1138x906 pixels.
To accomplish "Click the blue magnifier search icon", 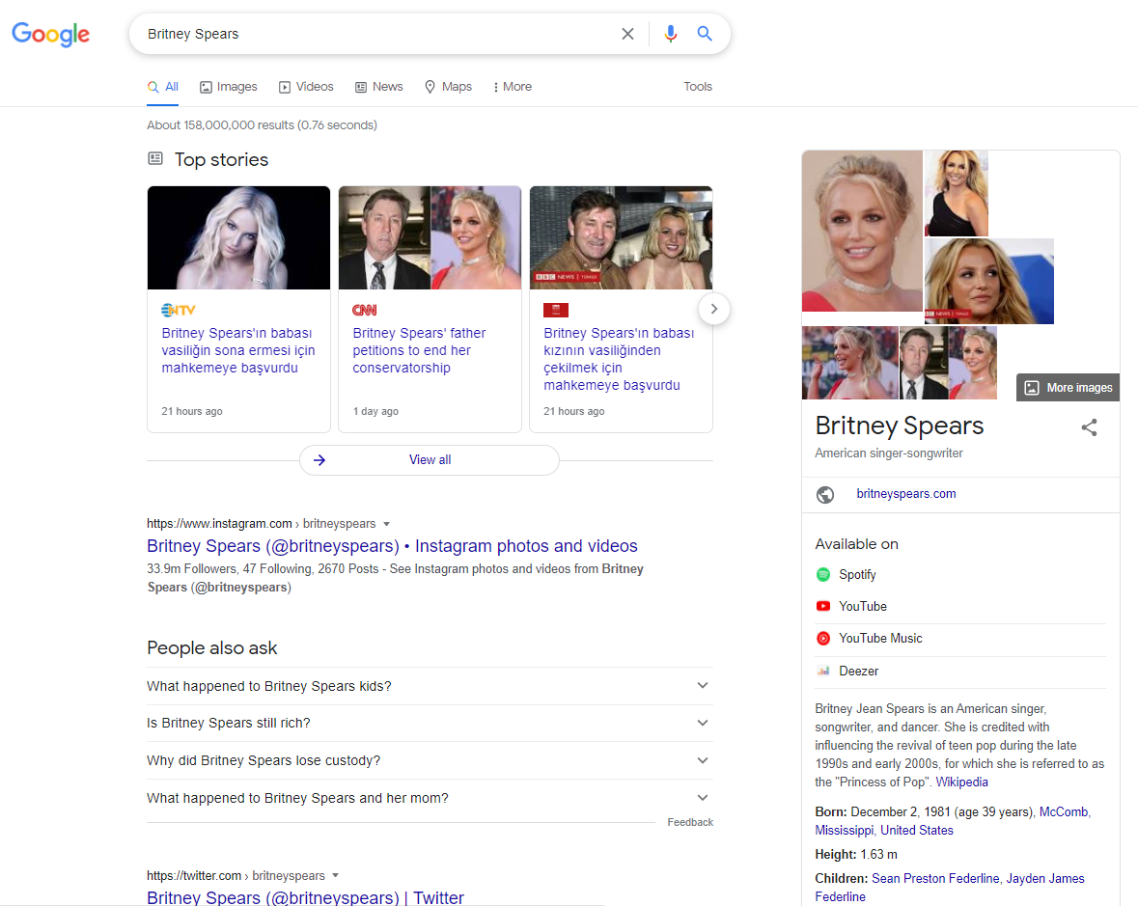I will (705, 34).
